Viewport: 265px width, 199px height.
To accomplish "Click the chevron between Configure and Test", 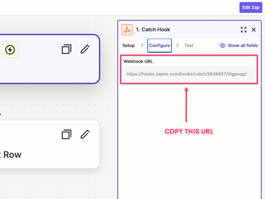I will pos(178,45).
